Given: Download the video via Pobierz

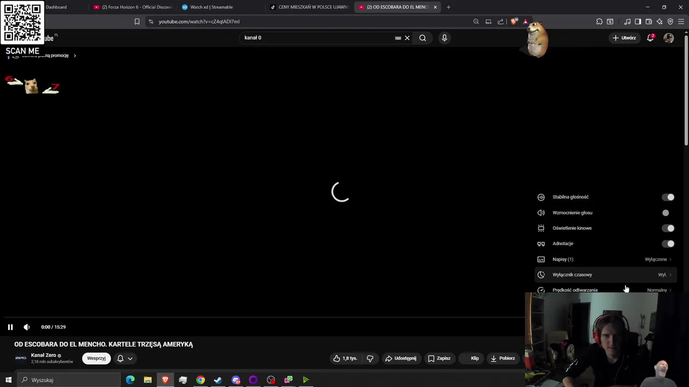Looking at the screenshot, I should 503,359.
